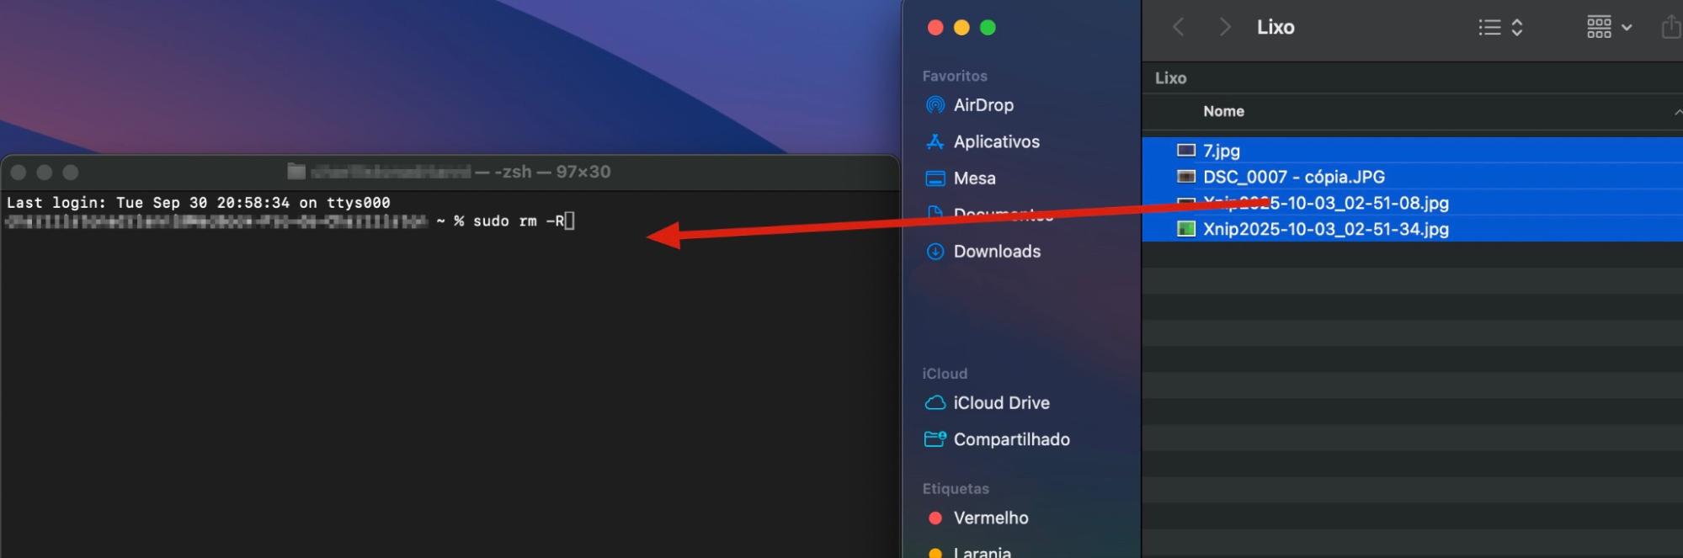1683x558 pixels.
Task: Open iCloud Drive in the sidebar
Action: pyautogui.click(x=1001, y=403)
